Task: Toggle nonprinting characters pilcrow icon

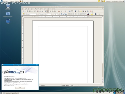Action: point(85,11)
